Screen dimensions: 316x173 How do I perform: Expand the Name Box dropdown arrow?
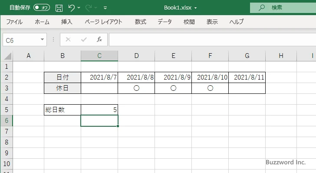43,39
